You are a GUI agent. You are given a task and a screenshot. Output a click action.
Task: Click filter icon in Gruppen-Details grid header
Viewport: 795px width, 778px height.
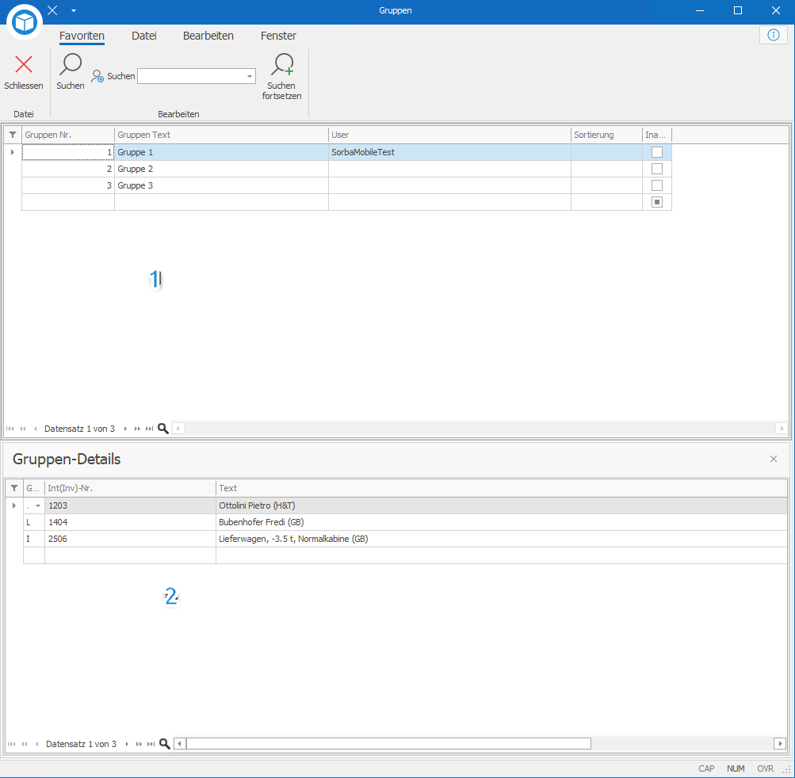pyautogui.click(x=14, y=488)
